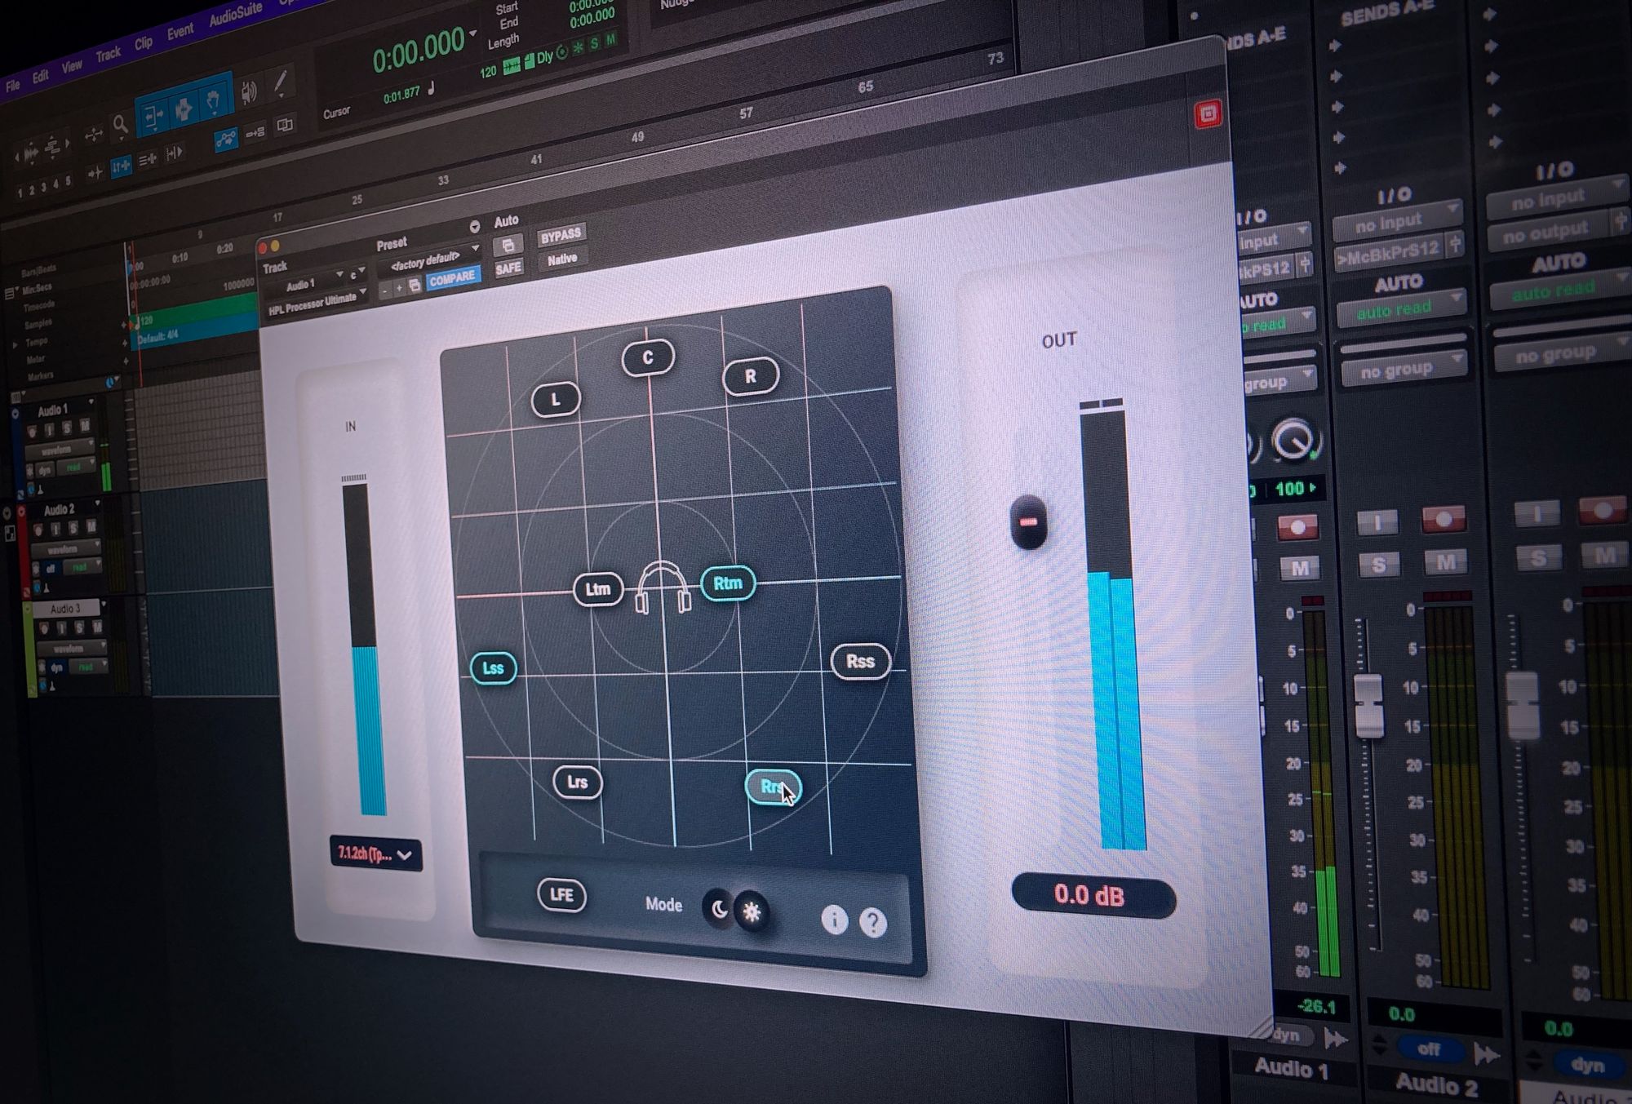This screenshot has width=1632, height=1104.
Task: Toggle the Lss side surround channel
Action: (493, 668)
